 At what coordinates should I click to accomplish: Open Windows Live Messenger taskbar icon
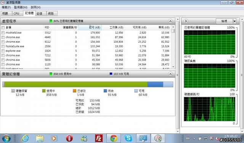pos(84,138)
